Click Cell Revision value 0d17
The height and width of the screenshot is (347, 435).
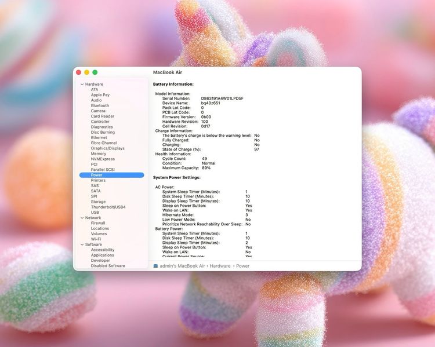point(205,126)
